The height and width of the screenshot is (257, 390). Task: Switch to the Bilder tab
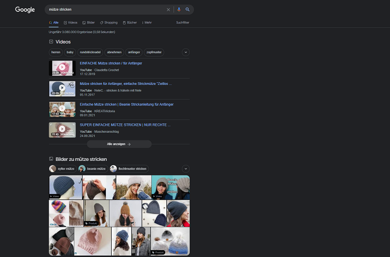[89, 22]
